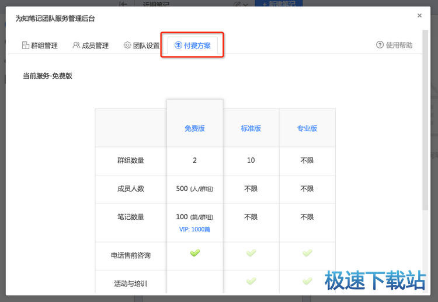The height and width of the screenshot is (302, 438).
Task: Click the 活动与培训 row label
Action: [x=131, y=283]
